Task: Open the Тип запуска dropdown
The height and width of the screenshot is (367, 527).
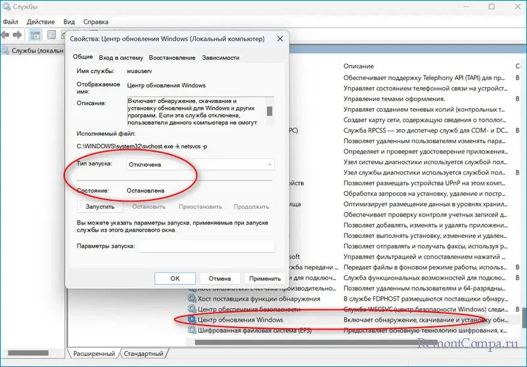Action: tap(200, 164)
